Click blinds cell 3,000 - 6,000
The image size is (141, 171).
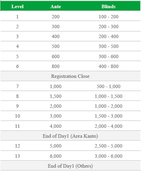point(108,156)
